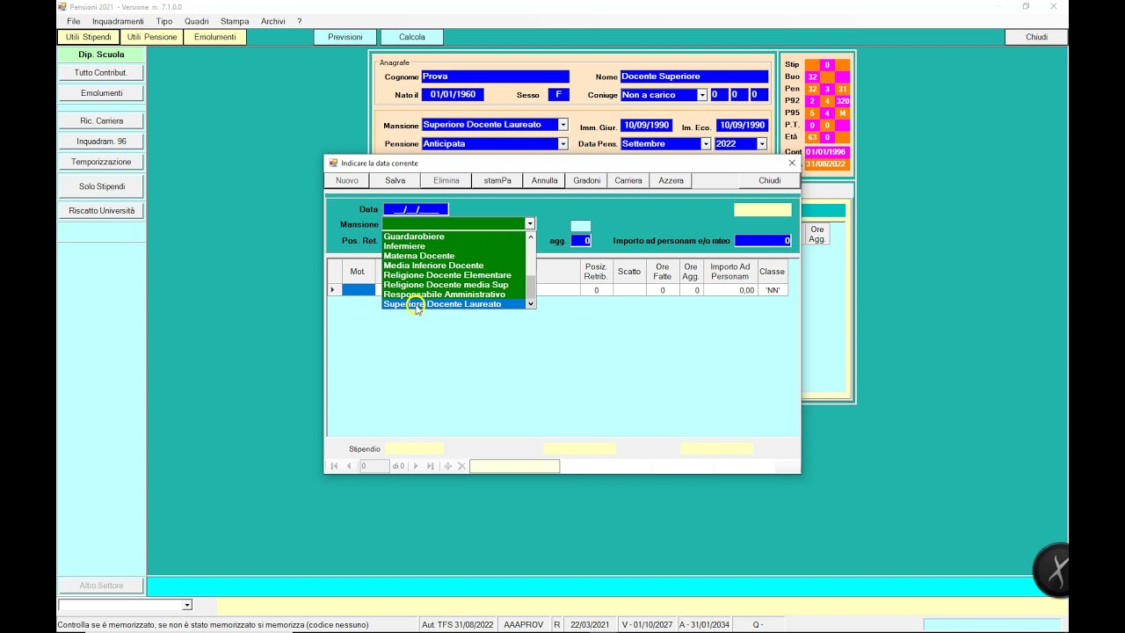Open the Quadri menu

(197, 21)
